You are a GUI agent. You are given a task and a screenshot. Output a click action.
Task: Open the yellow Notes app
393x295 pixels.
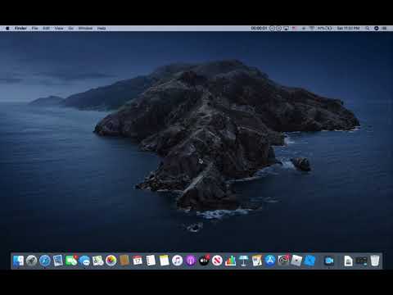click(164, 261)
